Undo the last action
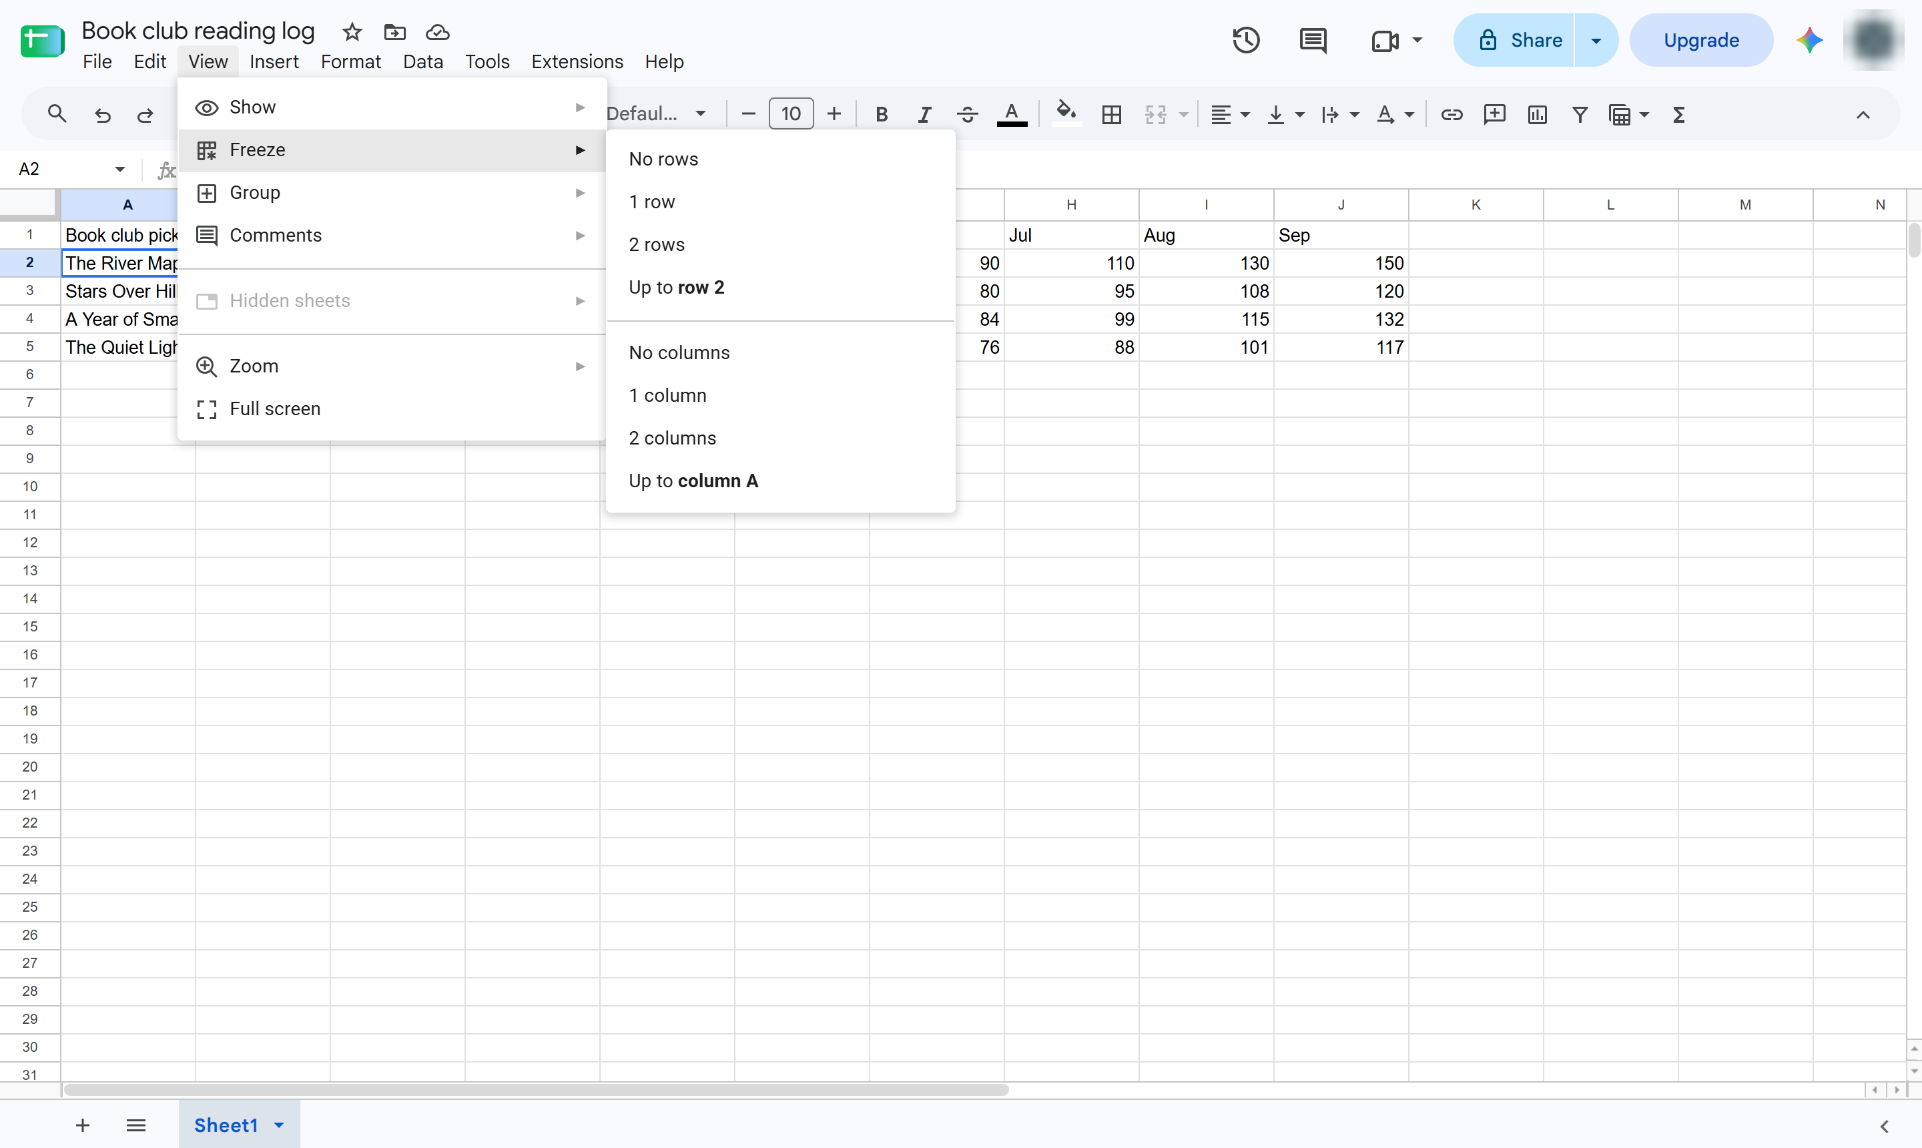Image resolution: width=1922 pixels, height=1148 pixels. [102, 115]
